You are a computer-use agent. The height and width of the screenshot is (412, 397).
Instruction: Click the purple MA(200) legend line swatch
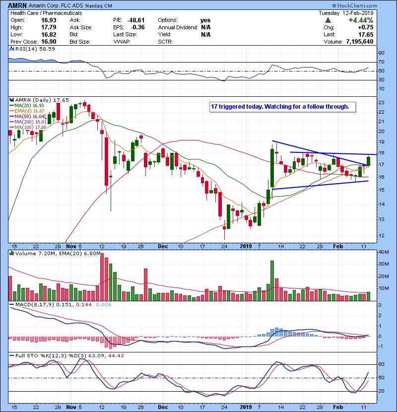11,122
